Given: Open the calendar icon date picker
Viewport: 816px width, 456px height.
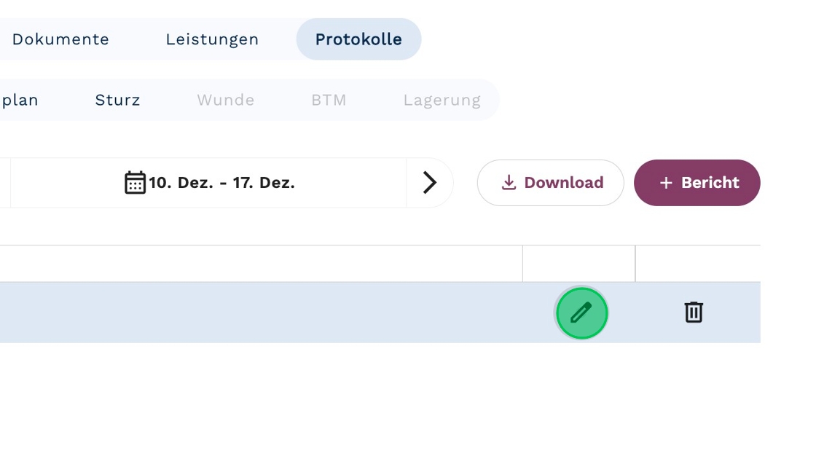Looking at the screenshot, I should 135,182.
